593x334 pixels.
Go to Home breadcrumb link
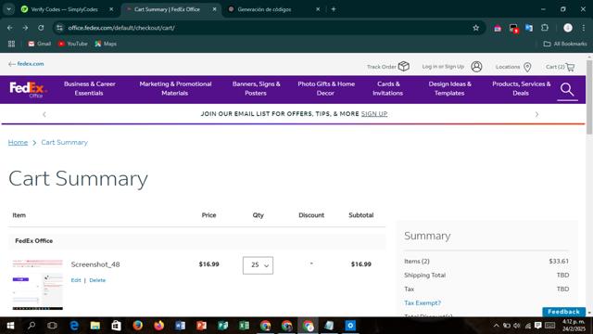18,142
